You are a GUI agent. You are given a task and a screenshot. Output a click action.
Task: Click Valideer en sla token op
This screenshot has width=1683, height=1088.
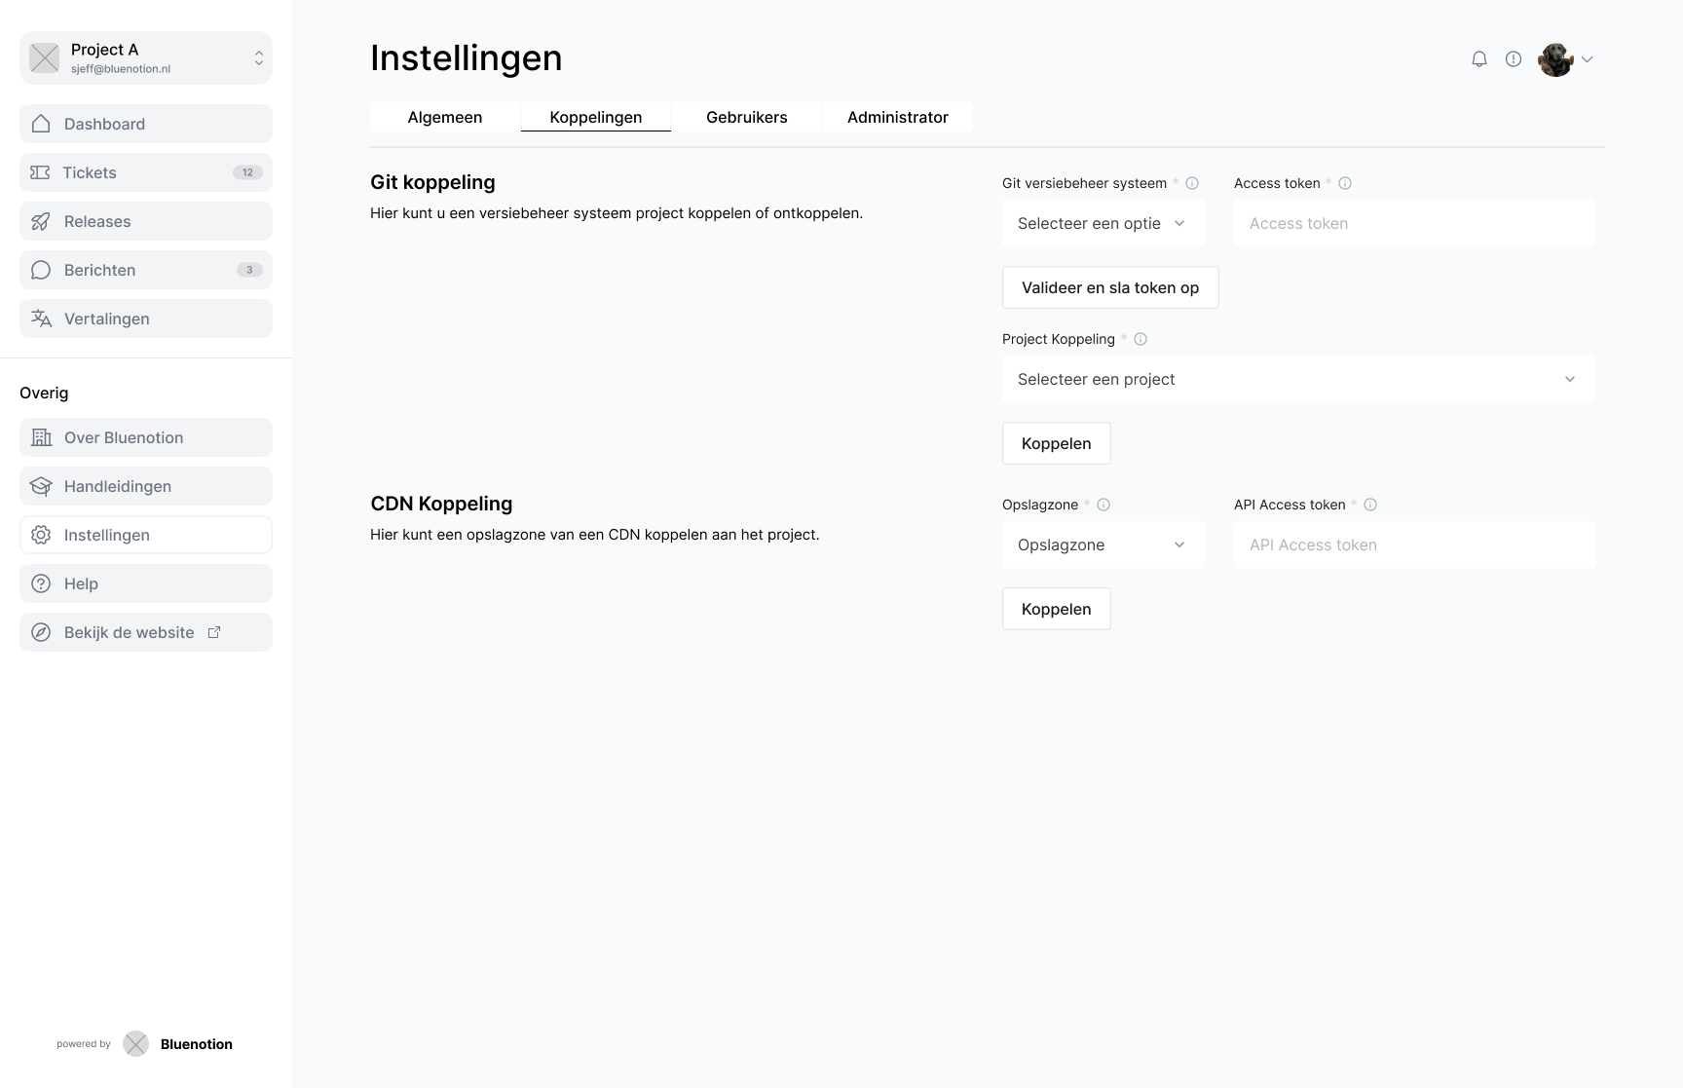(1109, 286)
